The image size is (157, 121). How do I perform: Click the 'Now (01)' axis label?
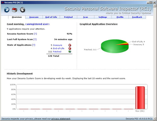point(140,111)
